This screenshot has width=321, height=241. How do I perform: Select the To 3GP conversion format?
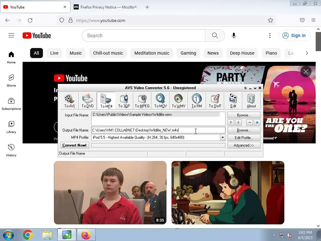point(124,100)
